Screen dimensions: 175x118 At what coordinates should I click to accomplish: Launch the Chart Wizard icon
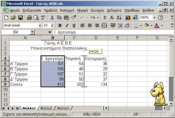[128, 18]
